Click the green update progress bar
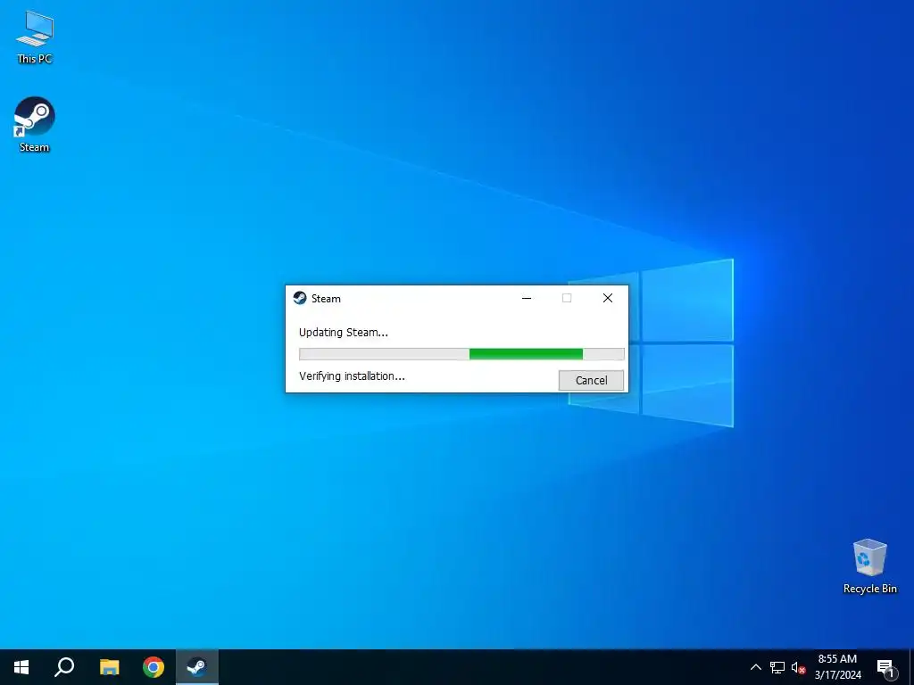This screenshot has width=914, height=685. coord(461,354)
